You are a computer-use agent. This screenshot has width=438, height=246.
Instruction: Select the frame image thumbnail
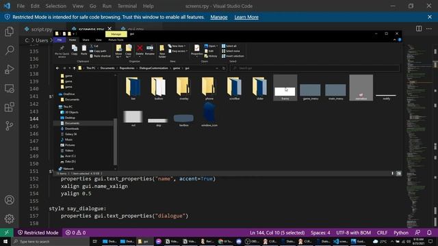tap(285, 87)
